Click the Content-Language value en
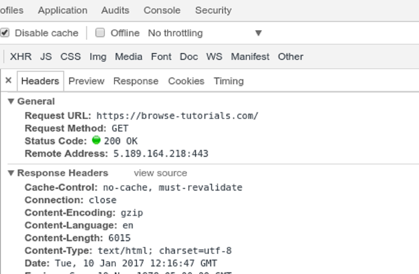The width and height of the screenshot is (419, 274). pos(128,225)
